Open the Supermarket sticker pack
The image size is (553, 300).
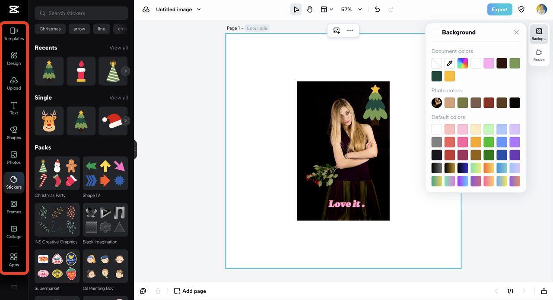coord(57,266)
